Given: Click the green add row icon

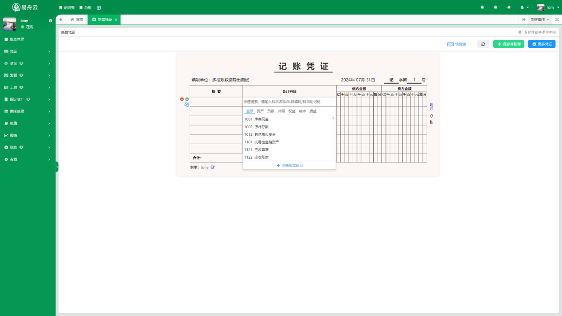Looking at the screenshot, I should 187,99.
